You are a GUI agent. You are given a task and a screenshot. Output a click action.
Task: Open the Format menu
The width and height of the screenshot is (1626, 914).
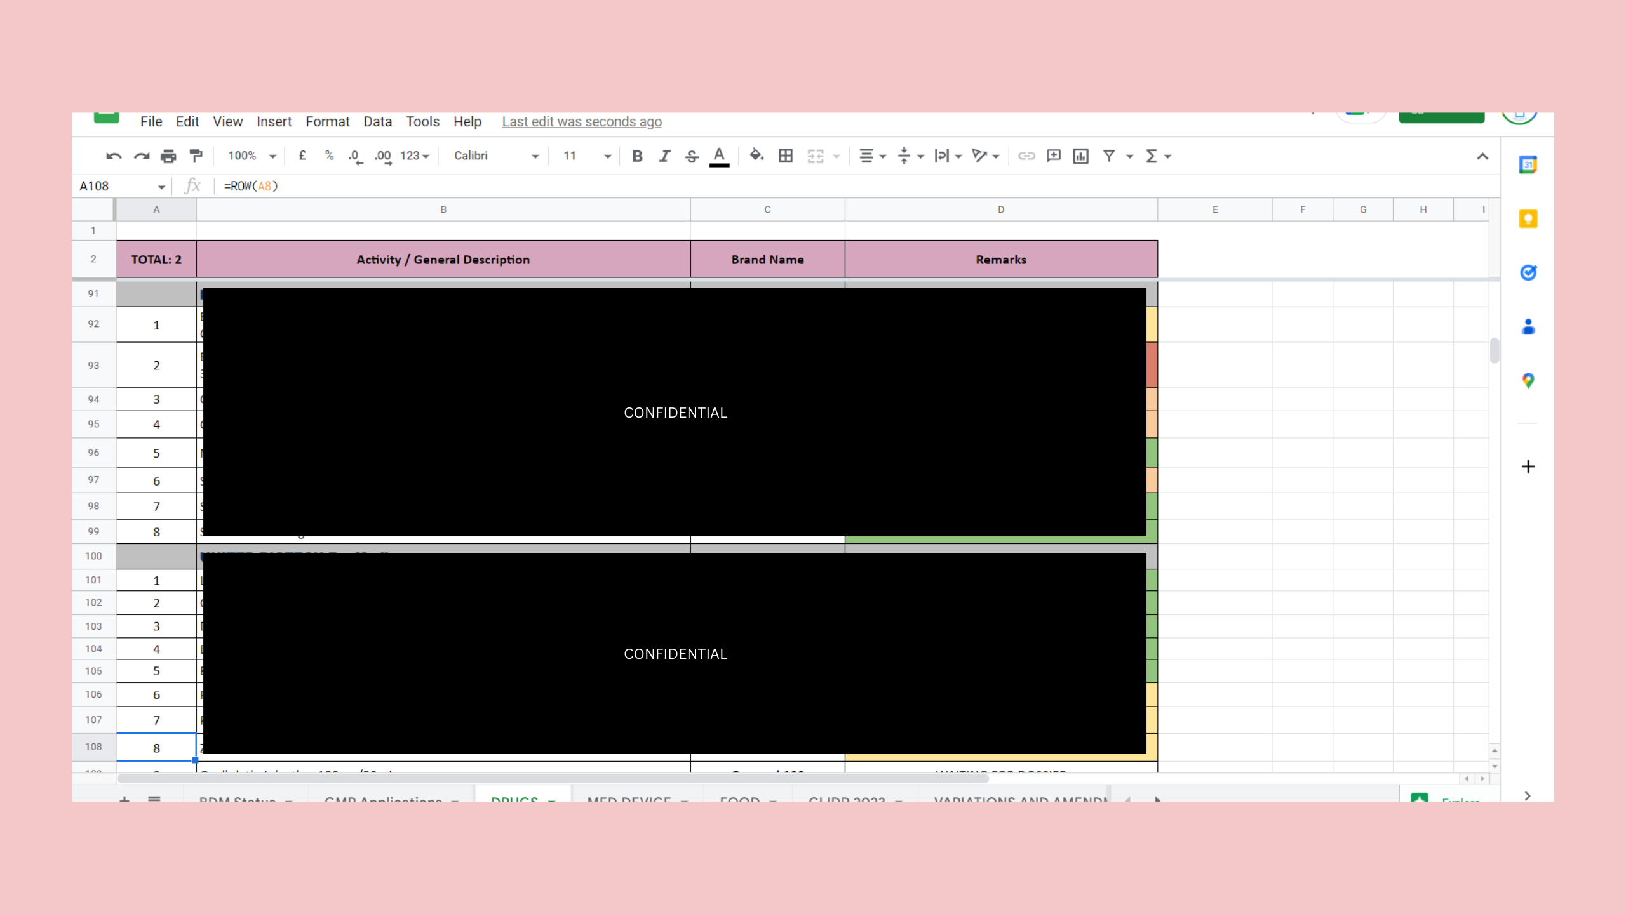327,122
